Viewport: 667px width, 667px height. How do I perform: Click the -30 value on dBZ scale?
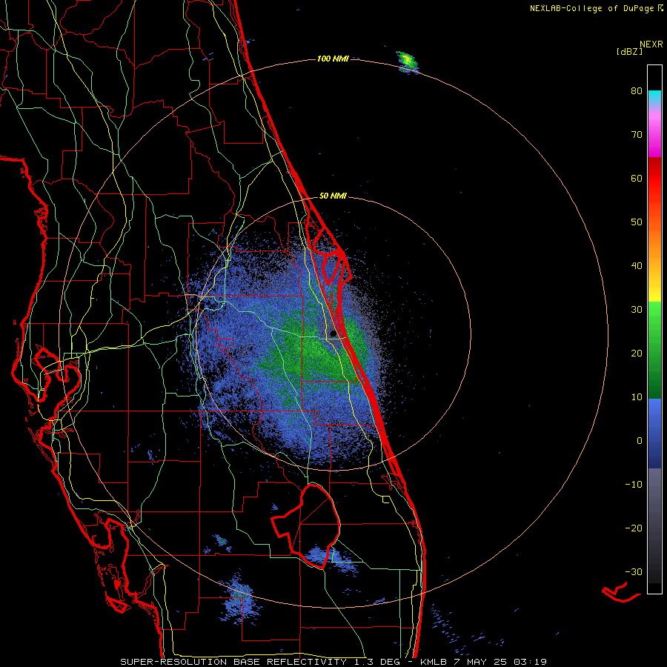[x=634, y=571]
